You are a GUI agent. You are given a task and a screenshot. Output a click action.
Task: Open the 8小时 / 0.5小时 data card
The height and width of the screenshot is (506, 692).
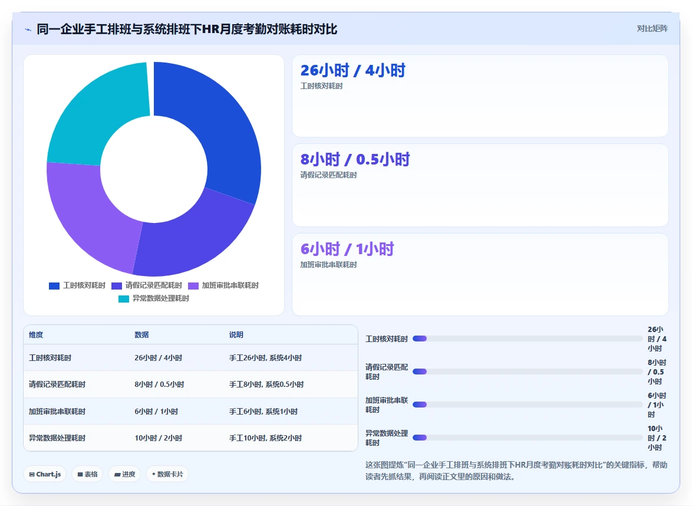(480, 185)
